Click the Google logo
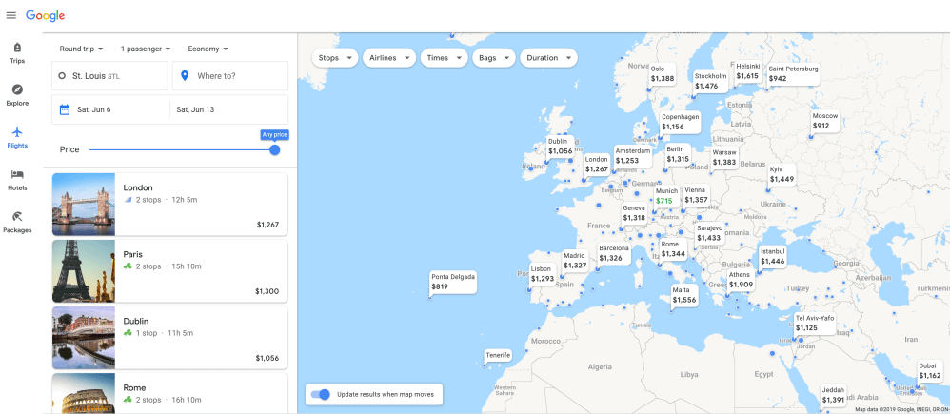The width and height of the screenshot is (950, 414). point(45,15)
